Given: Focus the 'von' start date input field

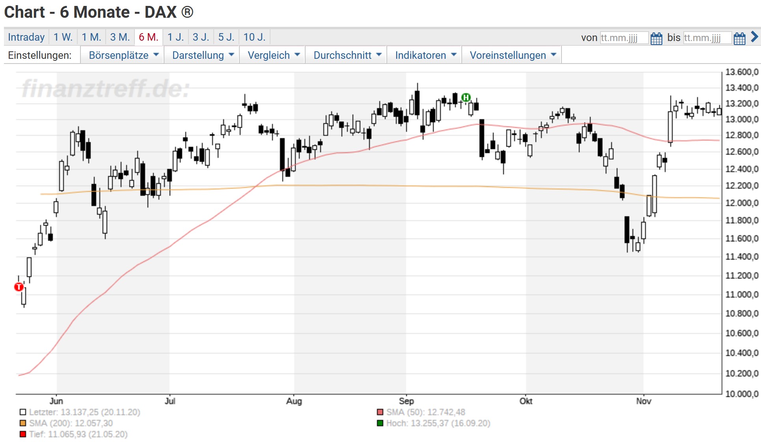Looking at the screenshot, I should pos(624,38).
